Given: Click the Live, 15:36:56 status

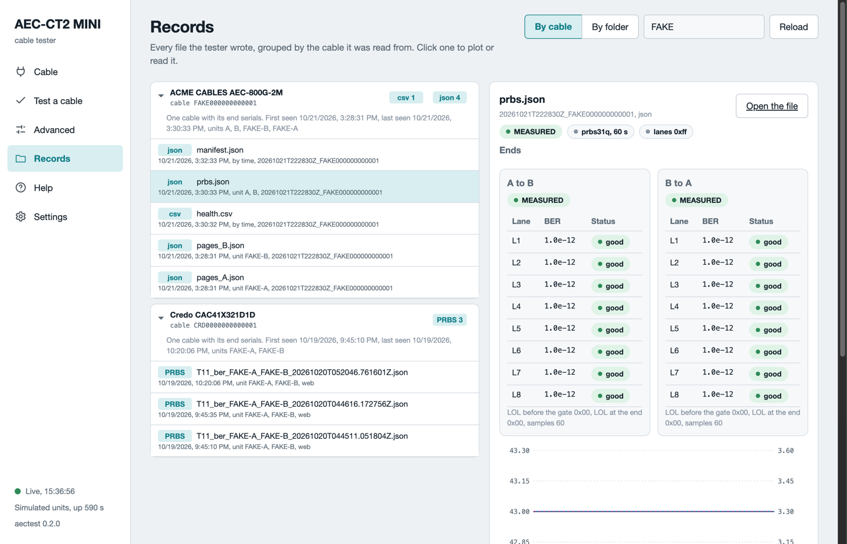Looking at the screenshot, I should point(45,491).
